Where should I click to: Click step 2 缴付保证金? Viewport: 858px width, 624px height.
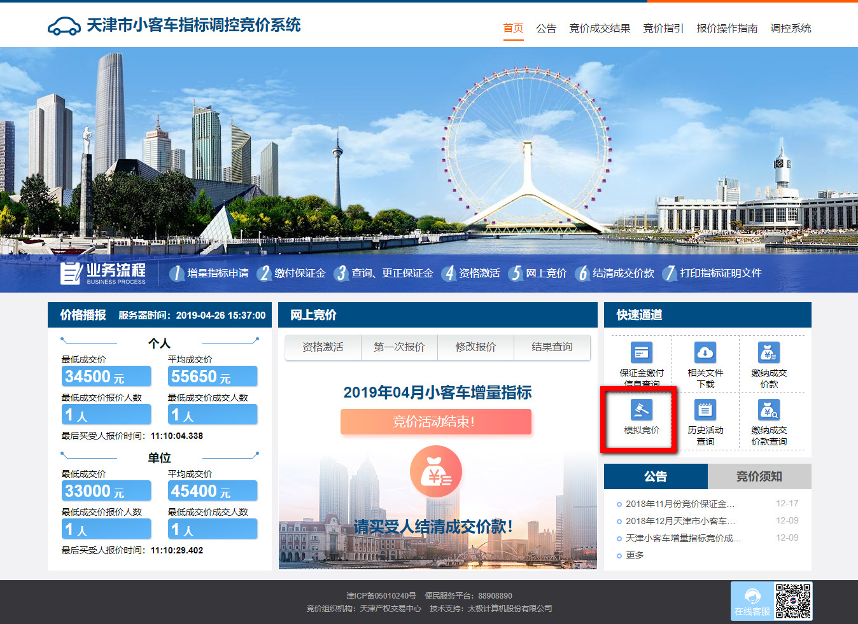[291, 273]
